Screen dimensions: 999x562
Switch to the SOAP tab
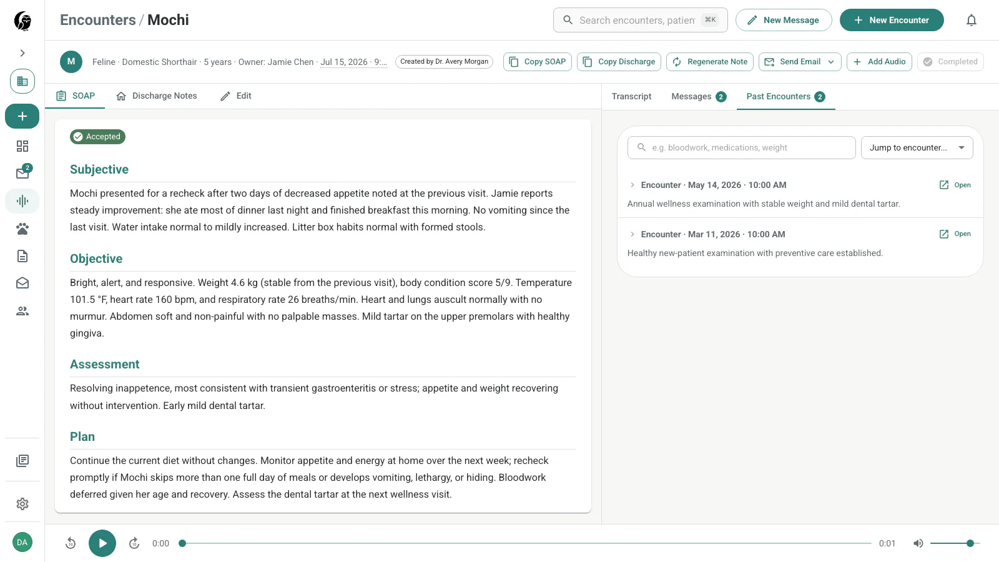pos(76,96)
